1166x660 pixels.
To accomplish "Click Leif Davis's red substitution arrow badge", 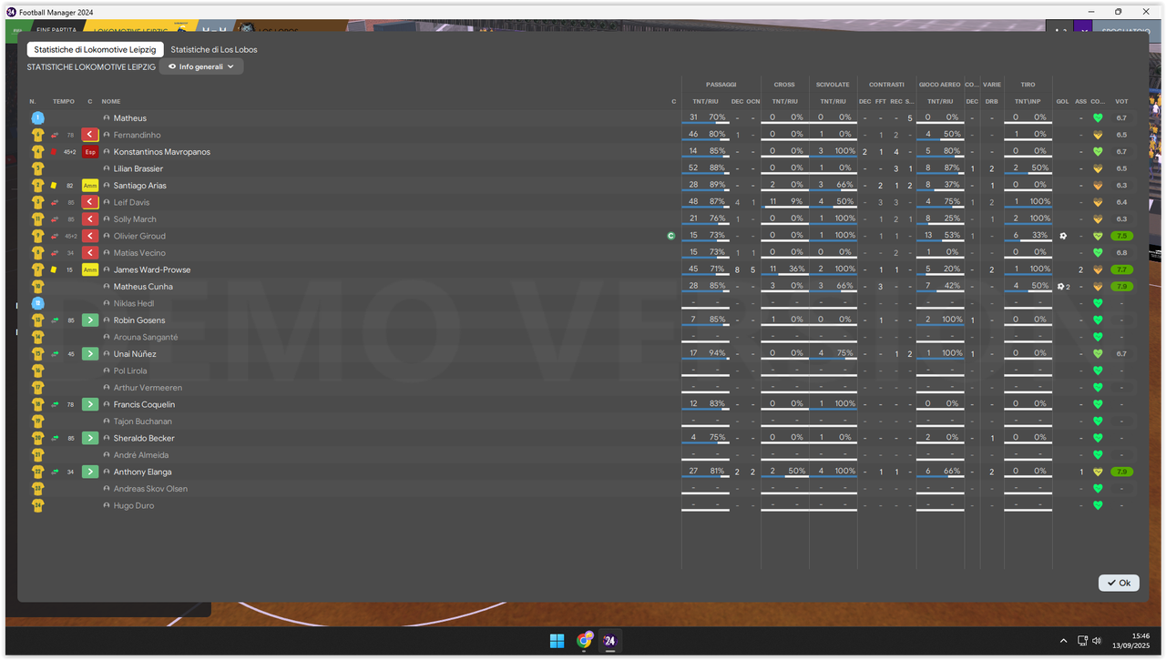I will pyautogui.click(x=89, y=202).
